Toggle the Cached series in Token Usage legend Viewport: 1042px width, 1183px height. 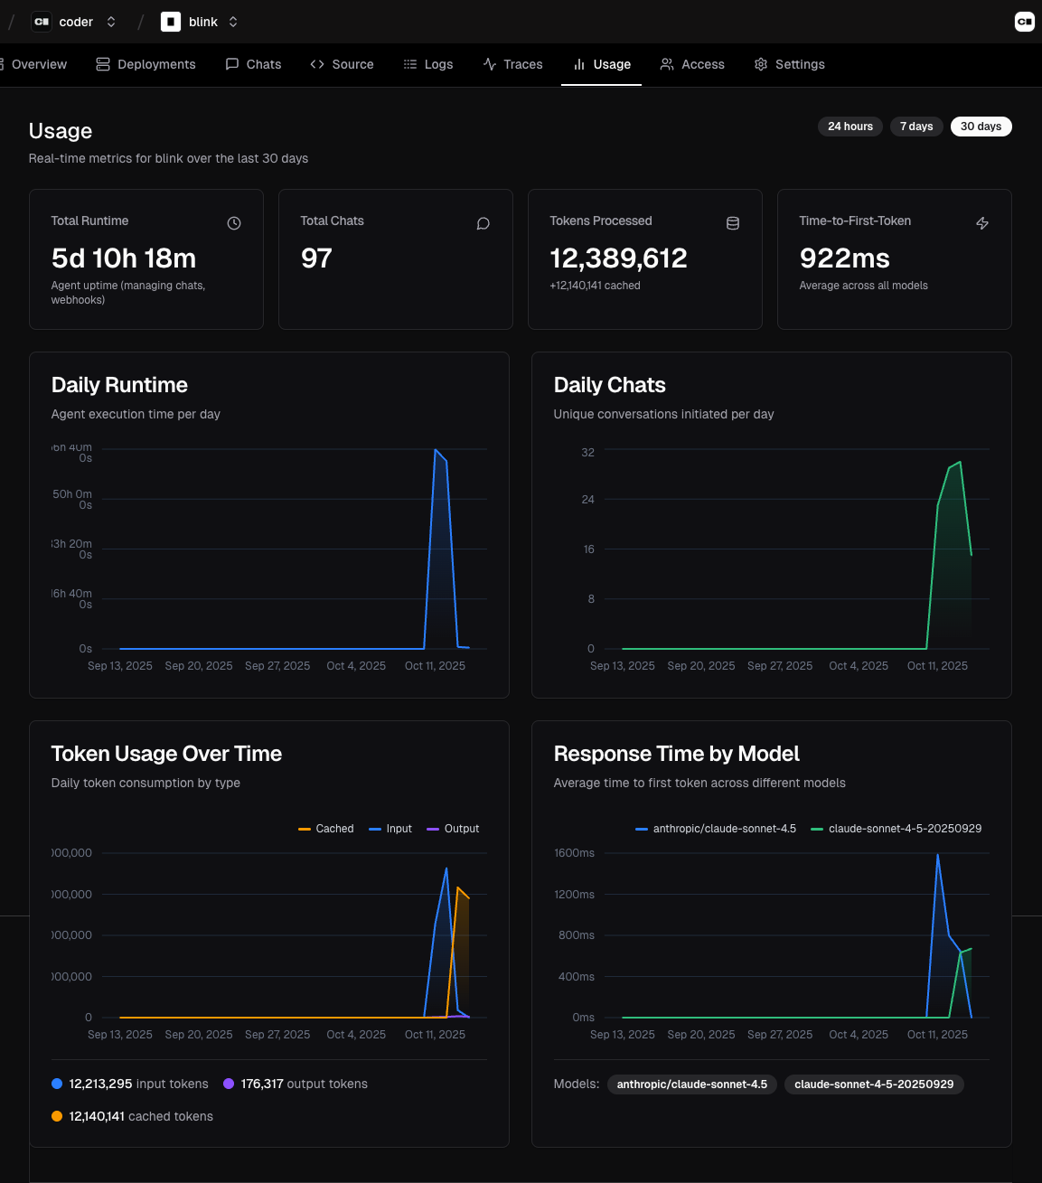[x=326, y=829]
